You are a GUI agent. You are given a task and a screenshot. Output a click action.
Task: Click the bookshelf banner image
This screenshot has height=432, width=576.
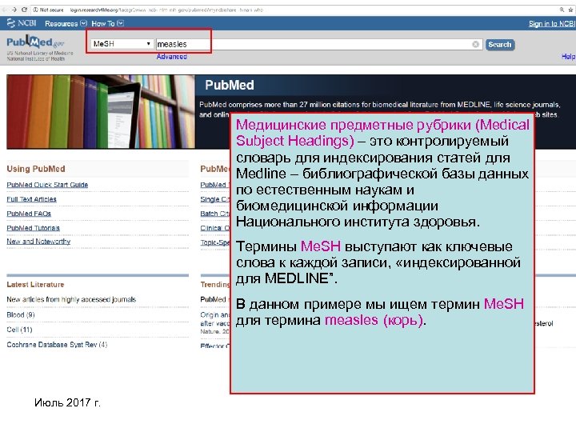pos(101,112)
